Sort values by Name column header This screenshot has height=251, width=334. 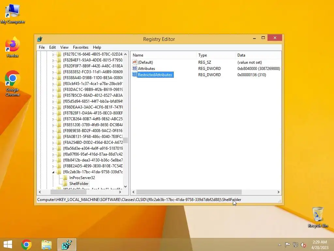coord(163,55)
